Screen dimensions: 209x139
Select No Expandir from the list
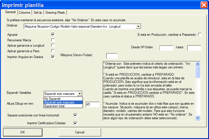tap(63, 99)
